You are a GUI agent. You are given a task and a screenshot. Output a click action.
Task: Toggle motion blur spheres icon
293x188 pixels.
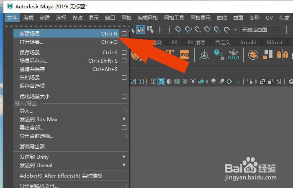[221, 81]
